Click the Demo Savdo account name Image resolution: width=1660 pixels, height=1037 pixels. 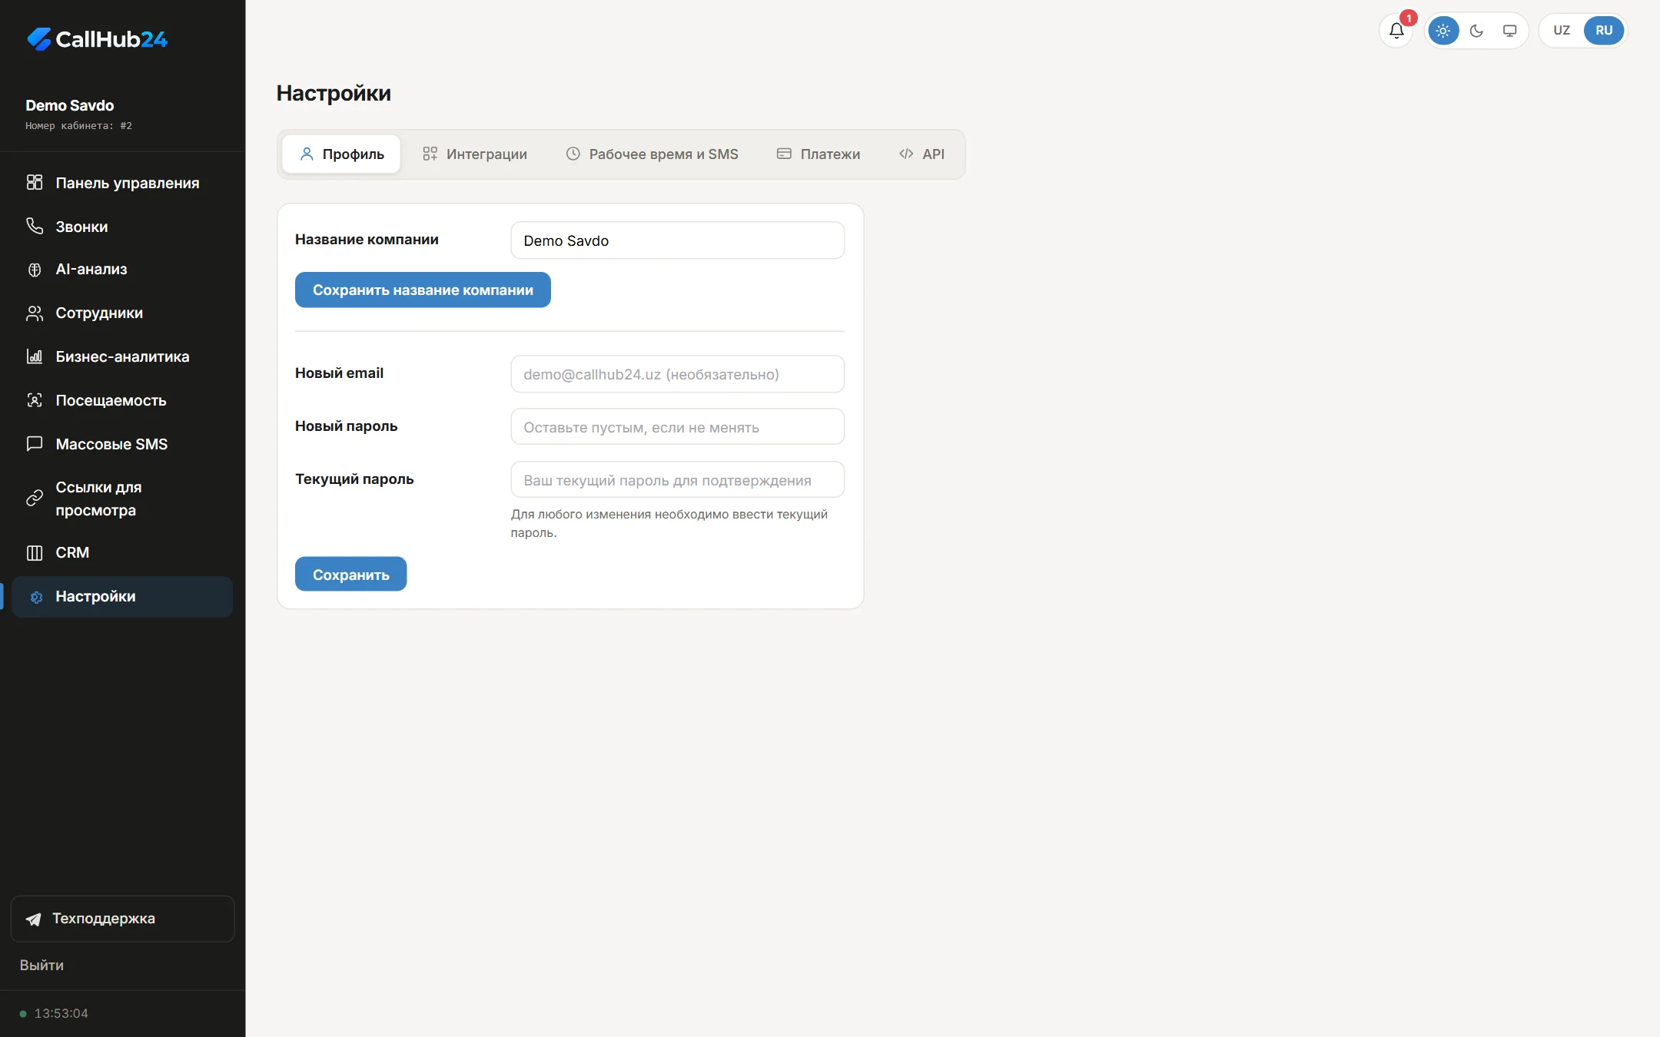pyautogui.click(x=70, y=105)
